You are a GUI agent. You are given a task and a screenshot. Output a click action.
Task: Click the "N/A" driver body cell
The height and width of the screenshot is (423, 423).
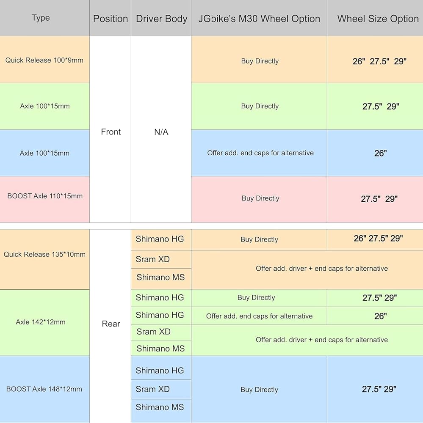(161, 132)
